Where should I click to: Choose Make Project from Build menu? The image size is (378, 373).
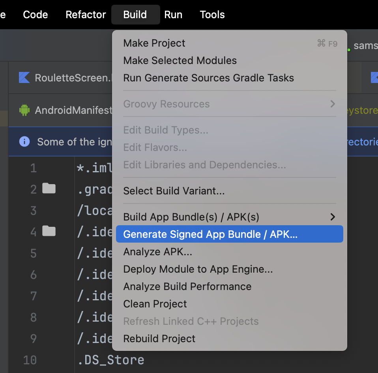154,43
